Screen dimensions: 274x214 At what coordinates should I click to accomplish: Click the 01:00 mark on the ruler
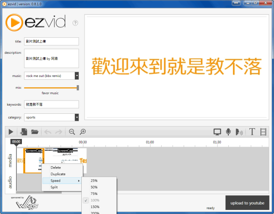coord(150,142)
